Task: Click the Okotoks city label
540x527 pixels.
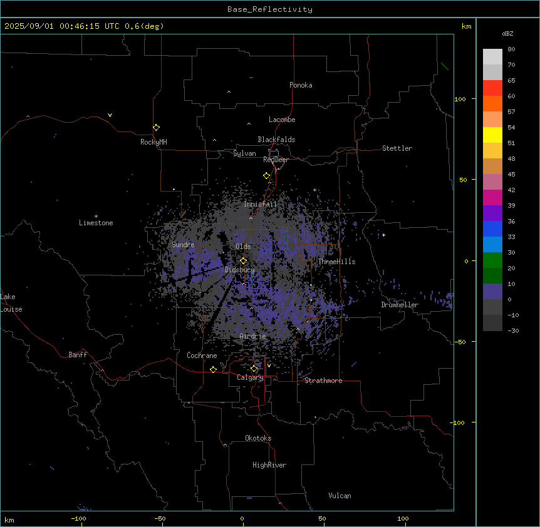Action: tap(258, 438)
